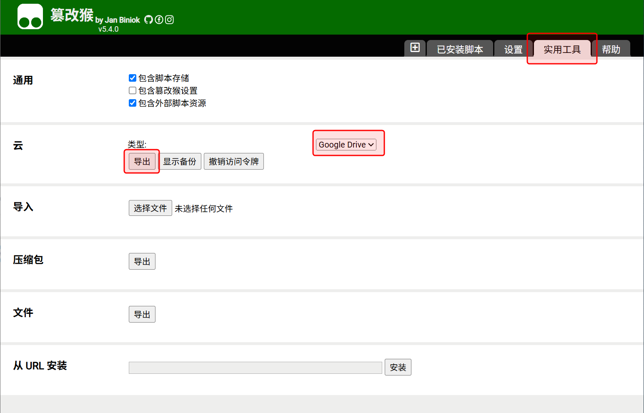The image size is (644, 413).
Task: Enable 包含篡改猴设置 checkbox
Action: click(133, 90)
